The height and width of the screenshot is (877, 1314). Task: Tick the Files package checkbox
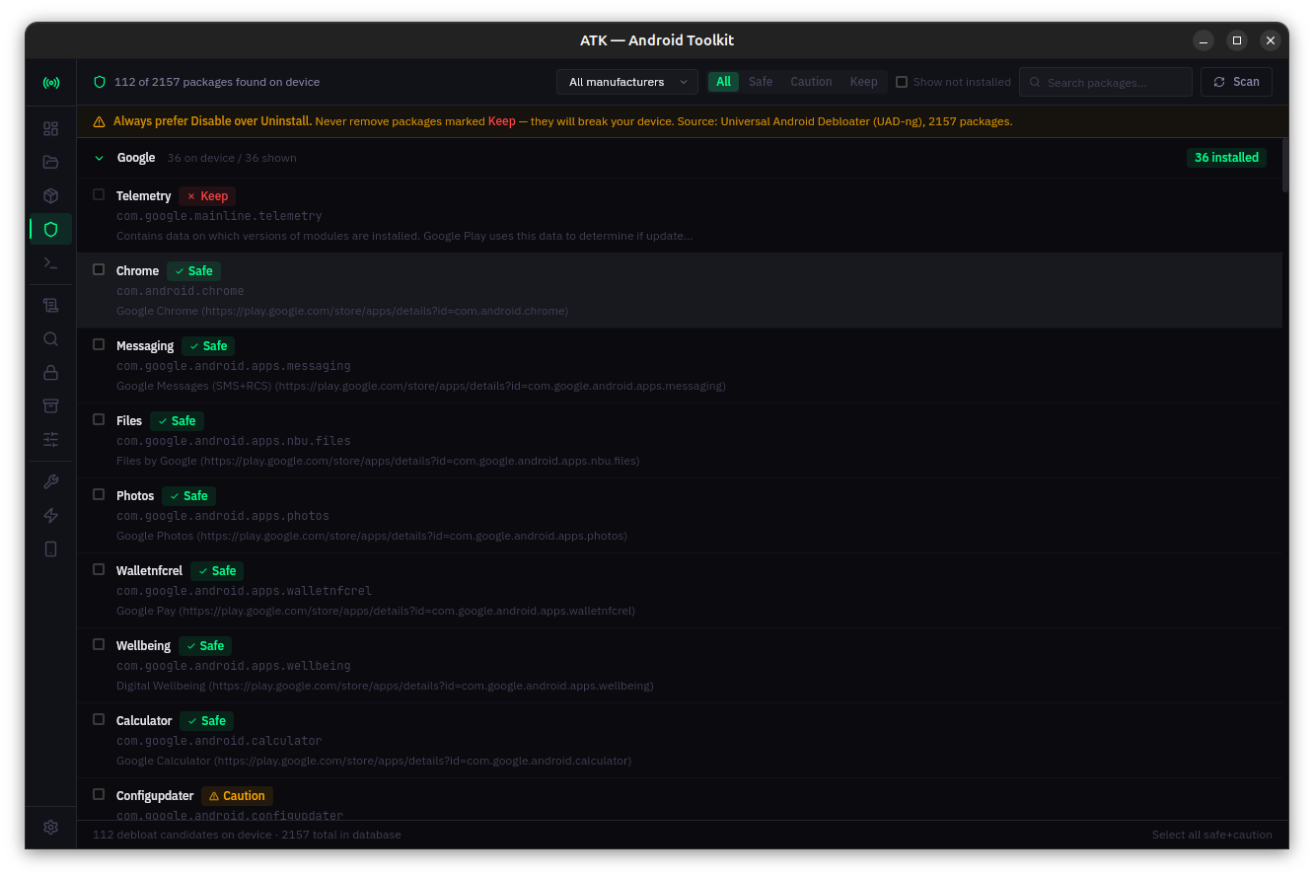coord(99,419)
